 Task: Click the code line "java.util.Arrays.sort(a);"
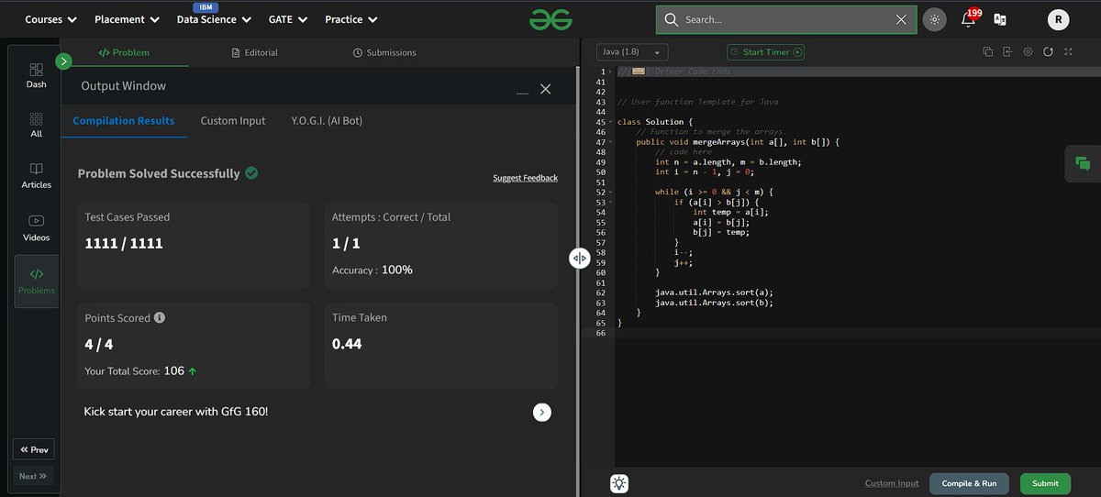coord(712,293)
